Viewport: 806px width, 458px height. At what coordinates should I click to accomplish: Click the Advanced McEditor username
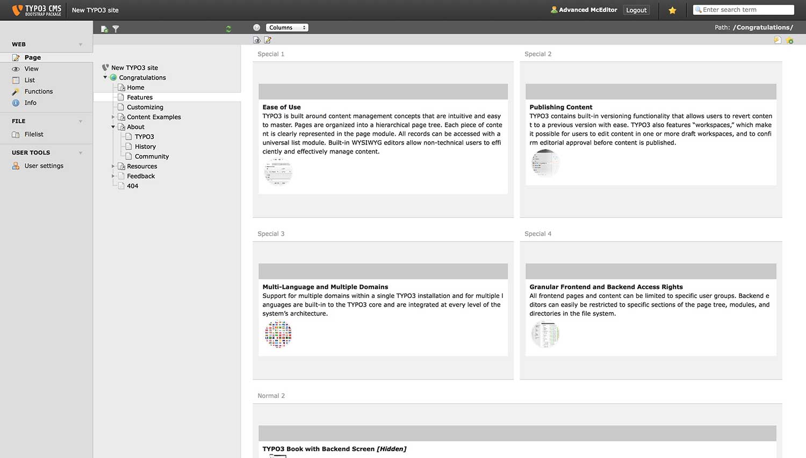pos(588,10)
